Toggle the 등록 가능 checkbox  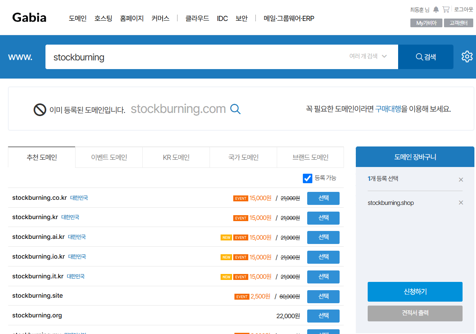pyautogui.click(x=308, y=178)
